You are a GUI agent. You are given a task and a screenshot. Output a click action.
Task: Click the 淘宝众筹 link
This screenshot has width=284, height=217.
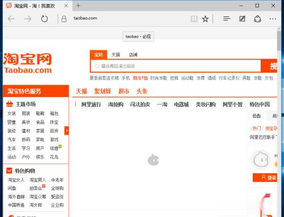(37, 197)
